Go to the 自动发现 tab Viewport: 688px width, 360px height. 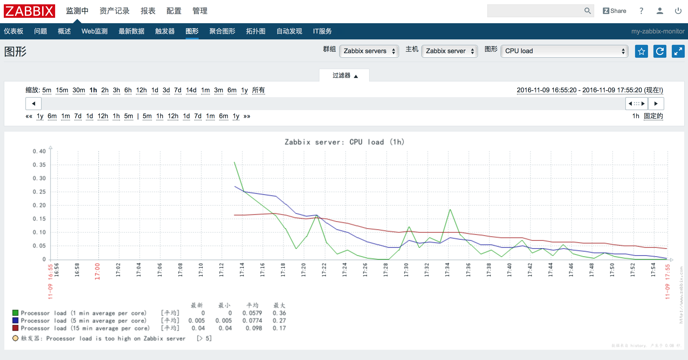[x=289, y=31]
